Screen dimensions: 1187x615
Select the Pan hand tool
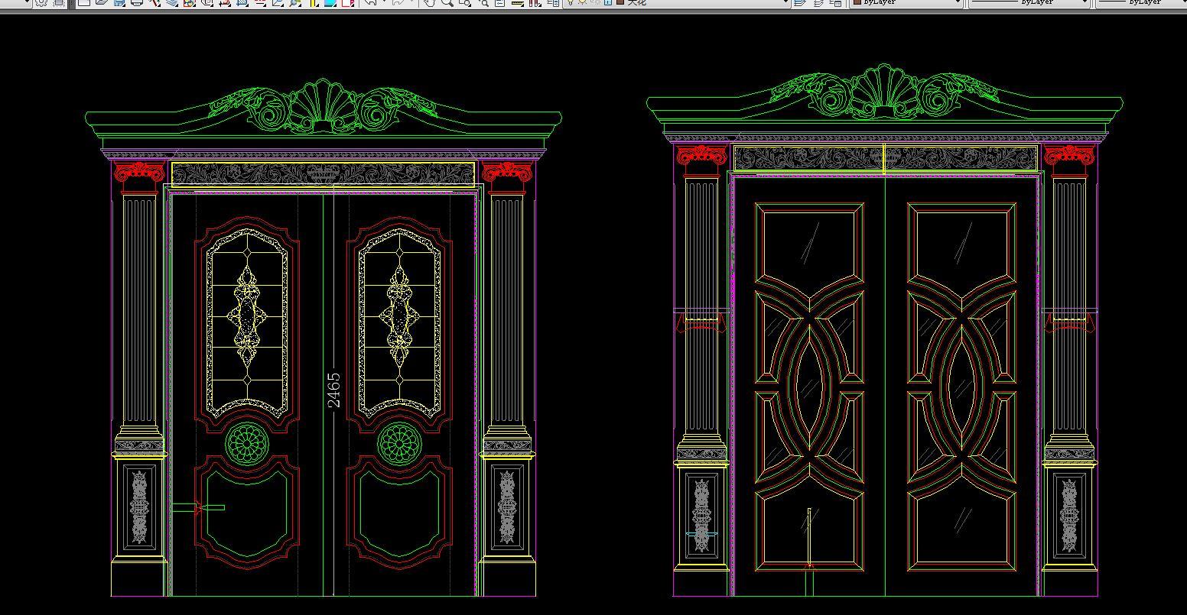tap(429, 2)
